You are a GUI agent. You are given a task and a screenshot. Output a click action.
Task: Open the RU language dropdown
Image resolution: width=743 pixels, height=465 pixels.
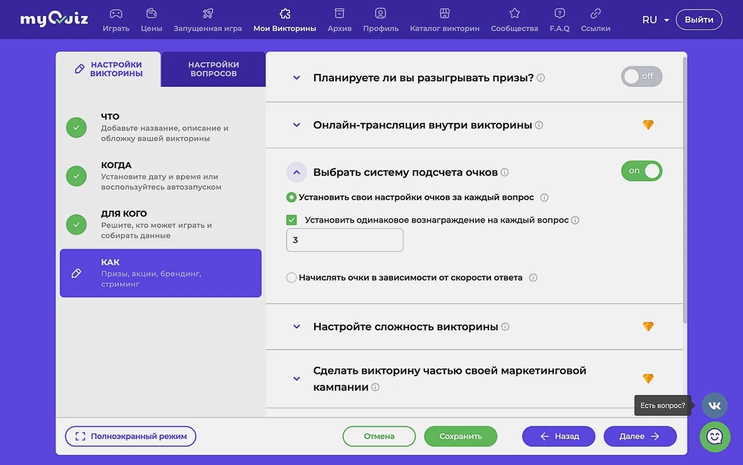[x=655, y=20]
